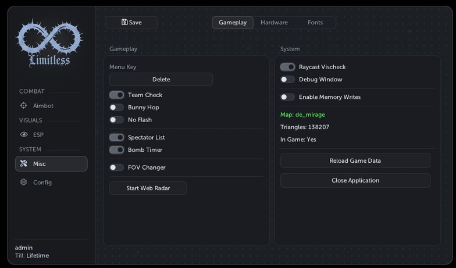The image size is (456, 268).
Task: Disable the Team Check toggle
Action: (x=116, y=95)
